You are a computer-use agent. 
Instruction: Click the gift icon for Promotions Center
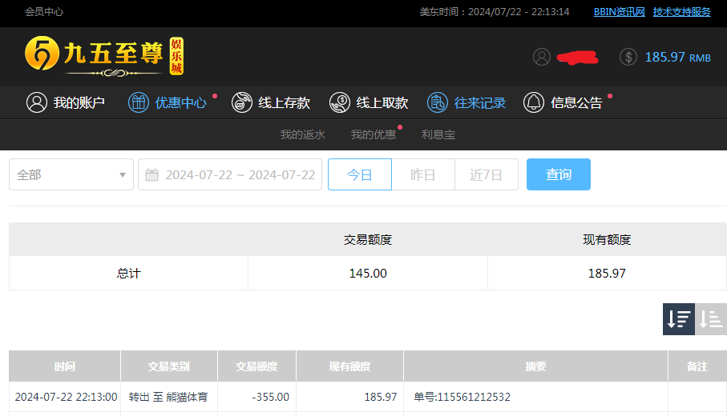pos(139,102)
